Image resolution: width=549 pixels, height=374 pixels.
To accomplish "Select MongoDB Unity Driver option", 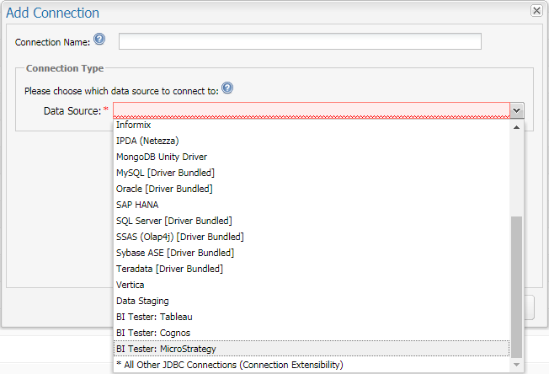I will tap(162, 157).
